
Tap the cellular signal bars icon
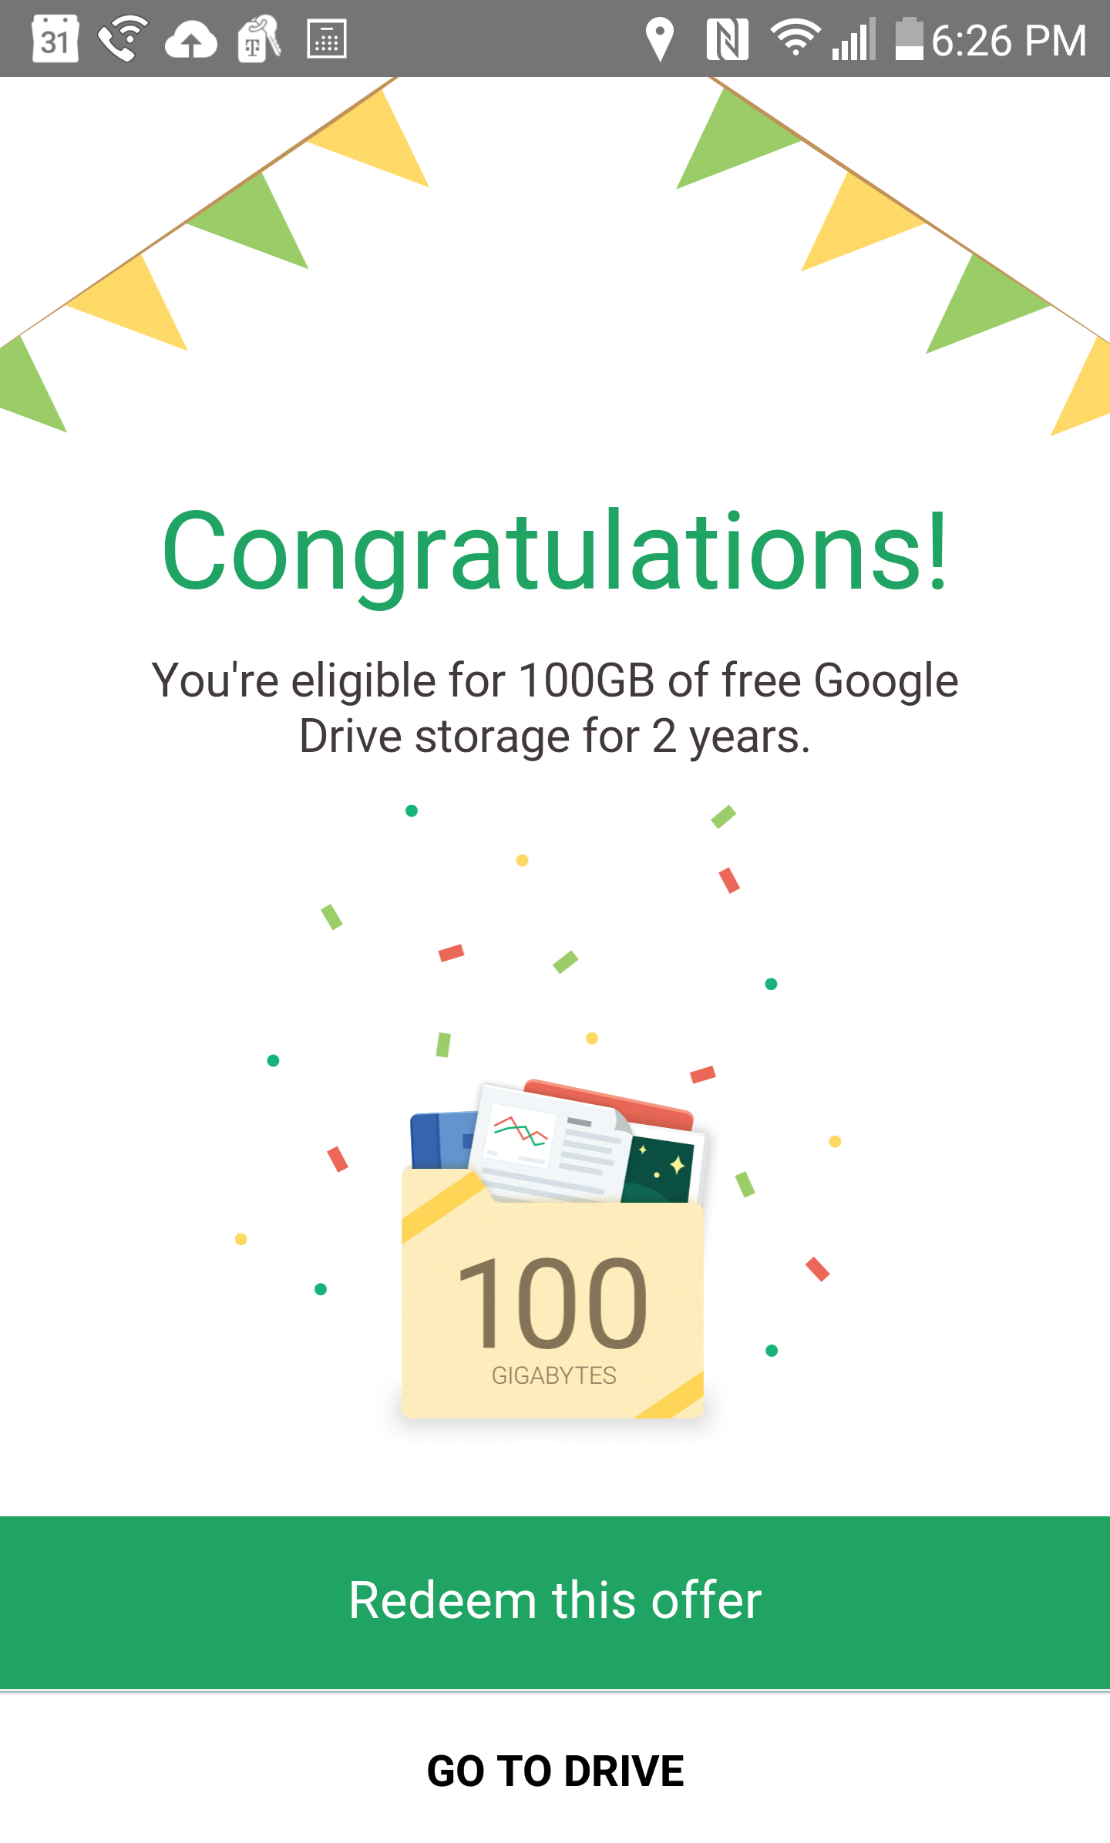tap(854, 39)
